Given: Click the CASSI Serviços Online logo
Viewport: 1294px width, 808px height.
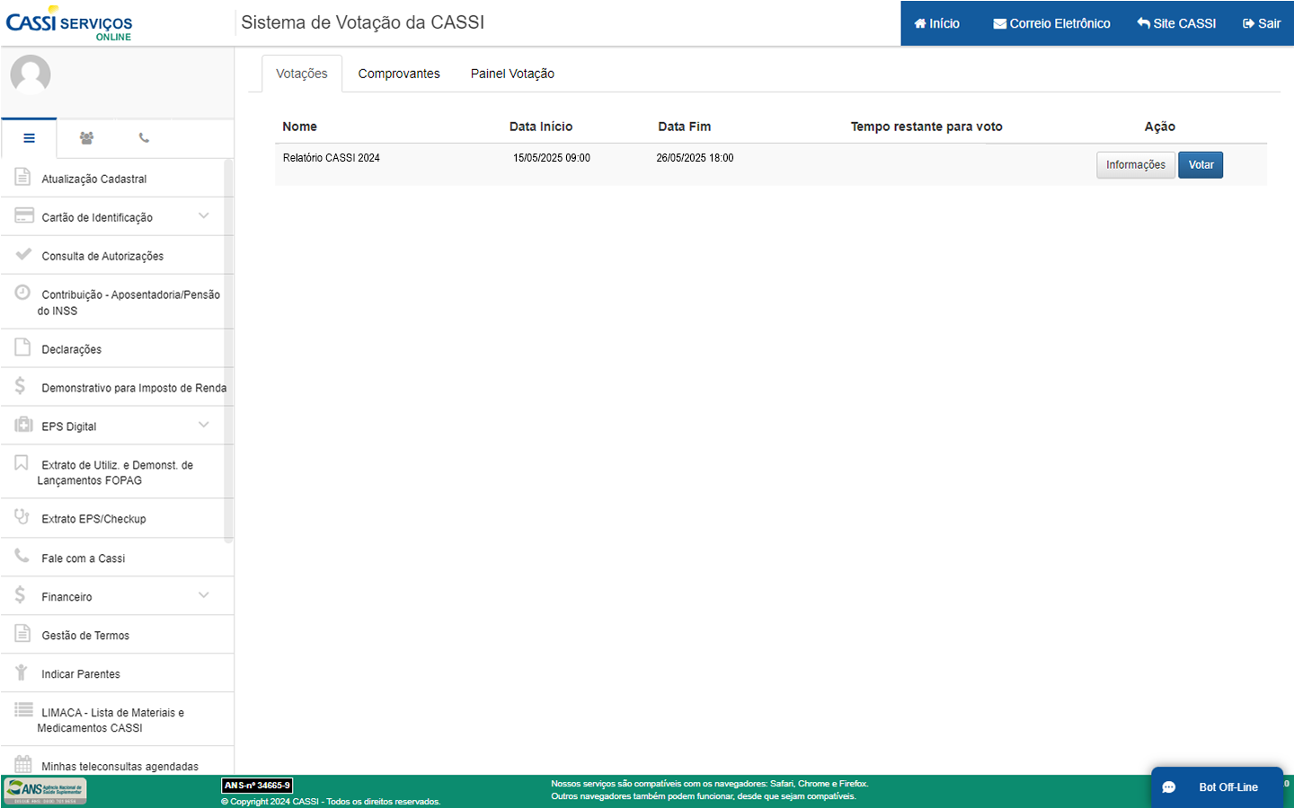Looking at the screenshot, I should pyautogui.click(x=69, y=24).
